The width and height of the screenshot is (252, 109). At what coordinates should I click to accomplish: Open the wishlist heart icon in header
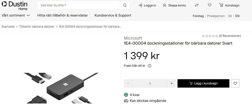[x=209, y=5]
